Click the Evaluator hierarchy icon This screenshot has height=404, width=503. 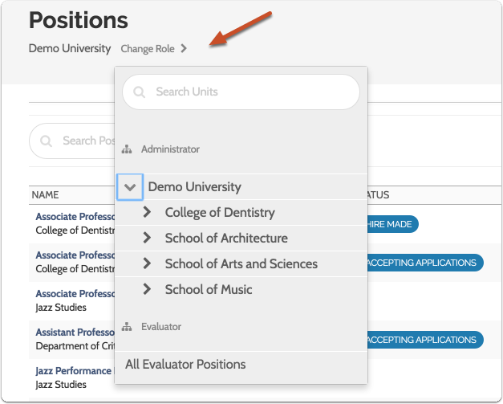pos(127,327)
